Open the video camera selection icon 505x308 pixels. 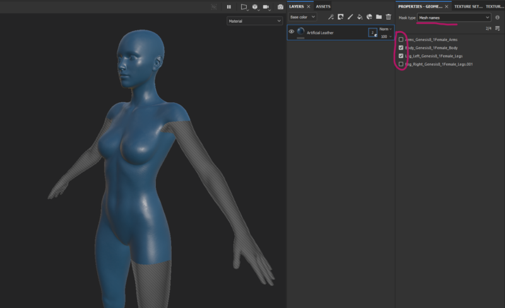point(266,7)
